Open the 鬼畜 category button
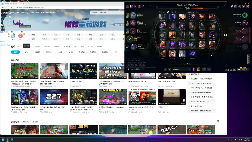The width and height of the screenshot is (252, 142). 79,35
